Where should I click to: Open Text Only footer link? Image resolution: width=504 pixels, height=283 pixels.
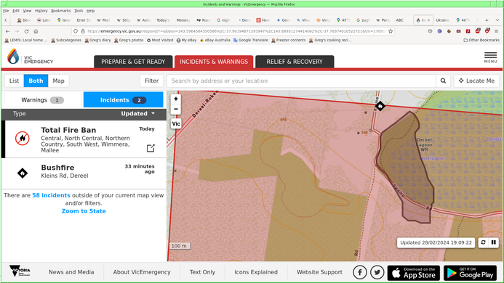click(x=202, y=272)
